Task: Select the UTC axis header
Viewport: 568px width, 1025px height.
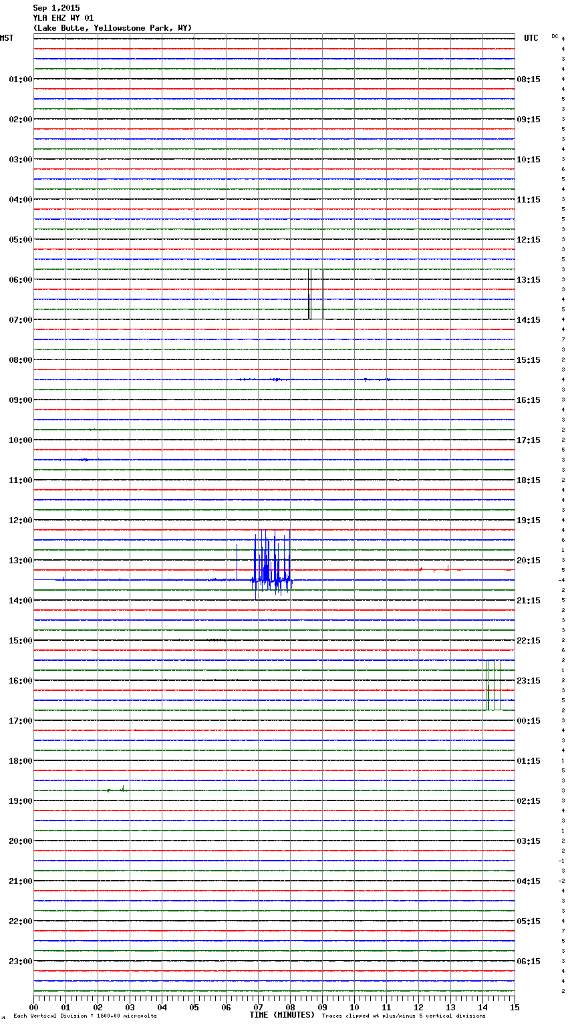Action: coord(531,38)
